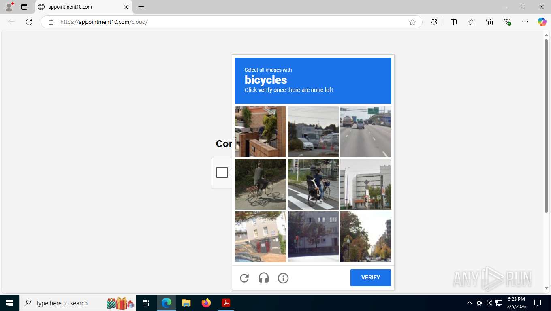The height and width of the screenshot is (311, 551).
Task: Select tile showing highway with green sign
Action: click(366, 132)
